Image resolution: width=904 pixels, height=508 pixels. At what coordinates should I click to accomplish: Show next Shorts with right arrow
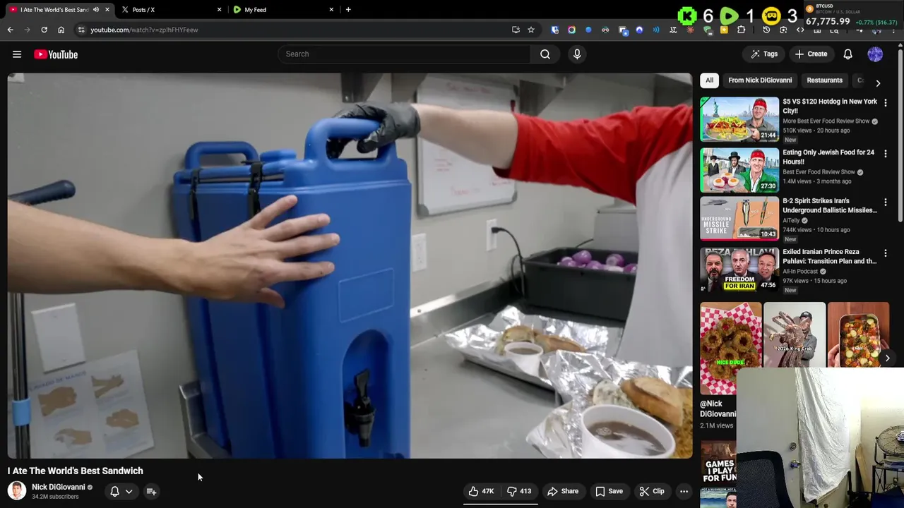[x=887, y=358]
